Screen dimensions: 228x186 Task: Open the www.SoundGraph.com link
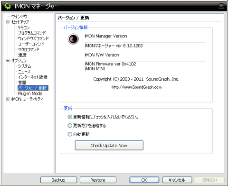[x=136, y=87]
